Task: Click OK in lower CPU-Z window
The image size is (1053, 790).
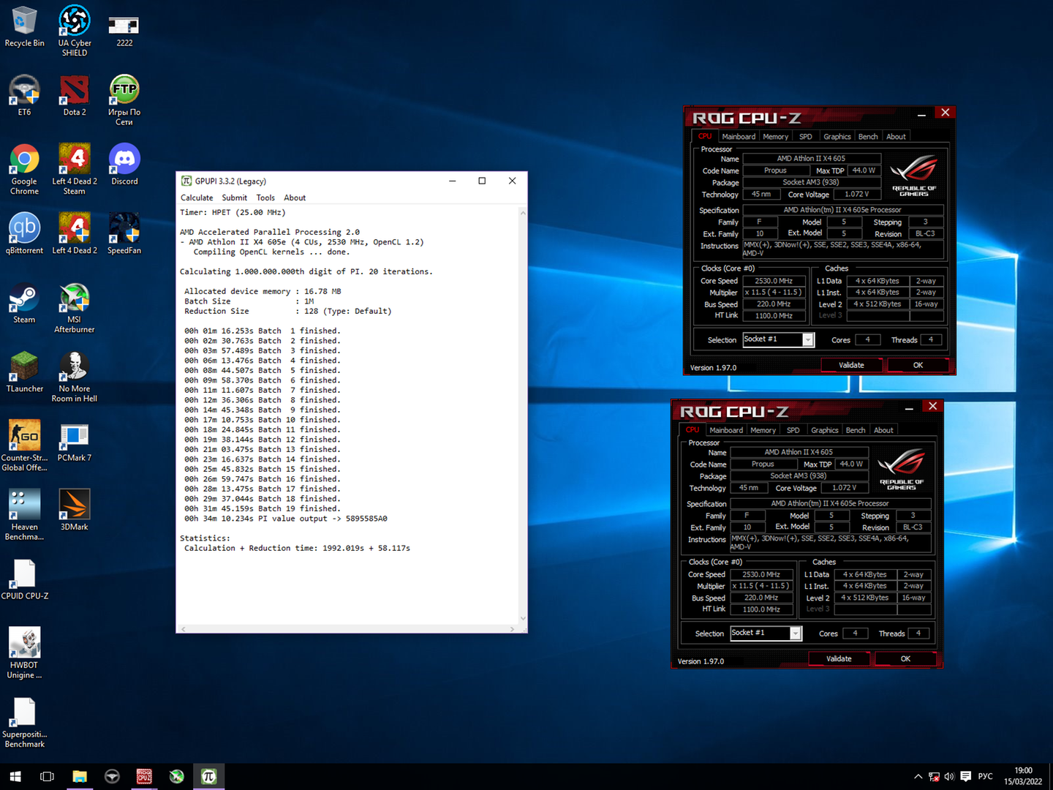Action: (905, 658)
